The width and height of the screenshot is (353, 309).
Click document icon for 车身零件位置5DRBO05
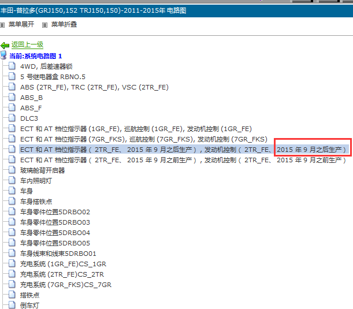12,243
